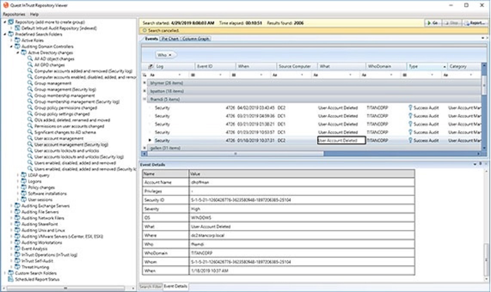Click the Success Audit key icon in the 04/02/2019 row

tap(410, 107)
